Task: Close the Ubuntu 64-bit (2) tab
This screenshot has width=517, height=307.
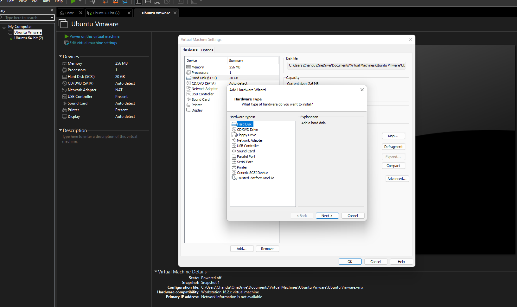Action: tap(129, 13)
